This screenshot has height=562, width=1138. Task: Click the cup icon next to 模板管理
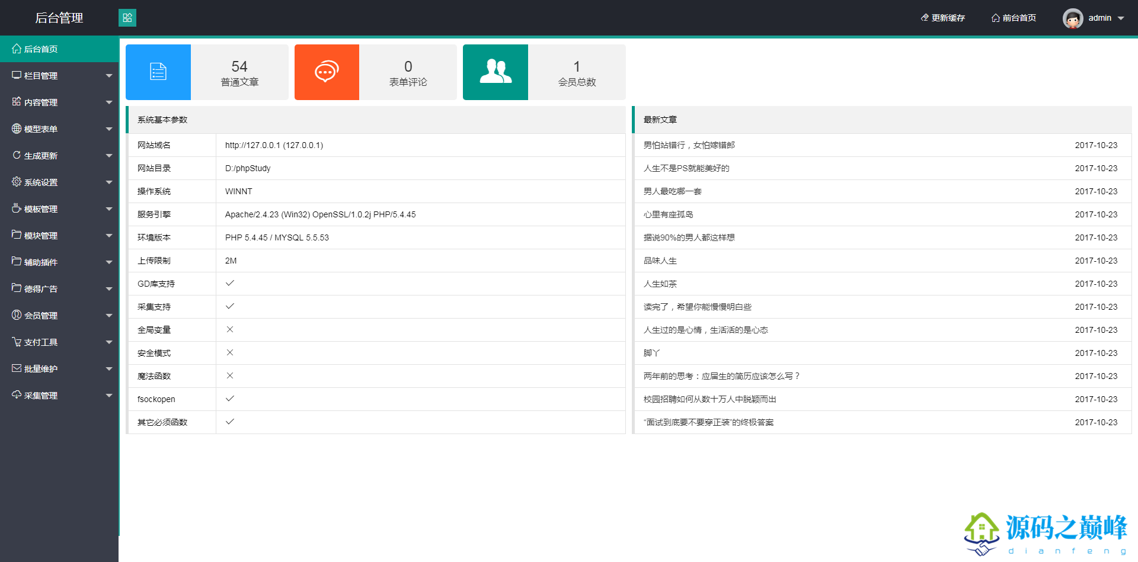click(17, 208)
